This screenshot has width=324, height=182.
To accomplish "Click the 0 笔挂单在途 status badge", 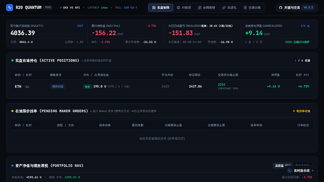I will coord(301,111).
